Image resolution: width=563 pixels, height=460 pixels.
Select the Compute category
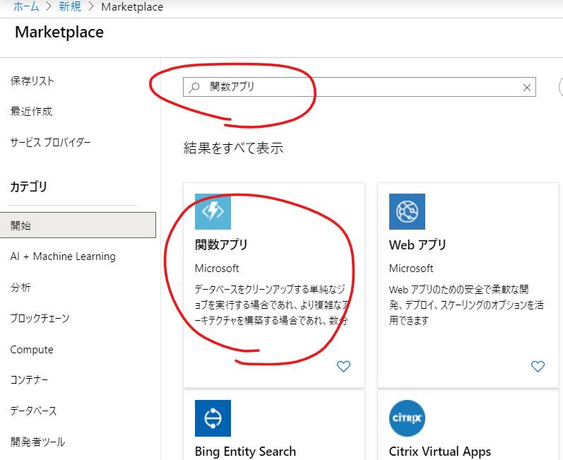(x=32, y=349)
